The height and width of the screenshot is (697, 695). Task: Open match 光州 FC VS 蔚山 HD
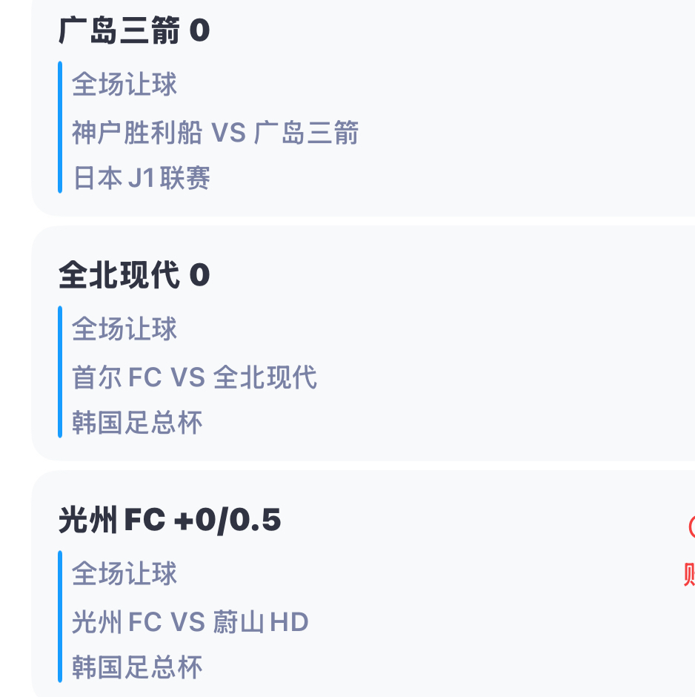(x=190, y=621)
